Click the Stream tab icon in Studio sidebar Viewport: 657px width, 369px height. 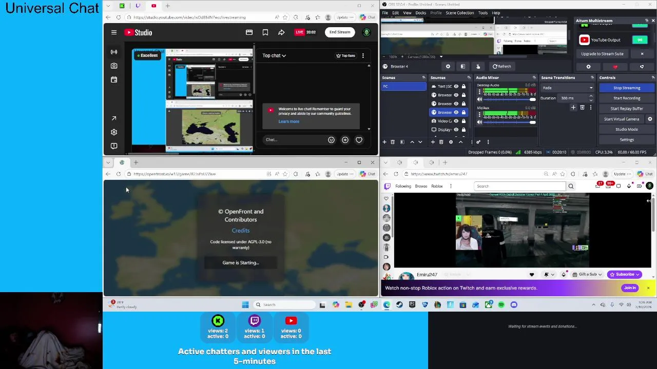(x=114, y=52)
